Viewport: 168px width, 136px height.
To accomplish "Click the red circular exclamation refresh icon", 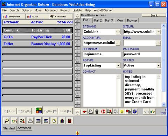I will (x=103, y=112).
